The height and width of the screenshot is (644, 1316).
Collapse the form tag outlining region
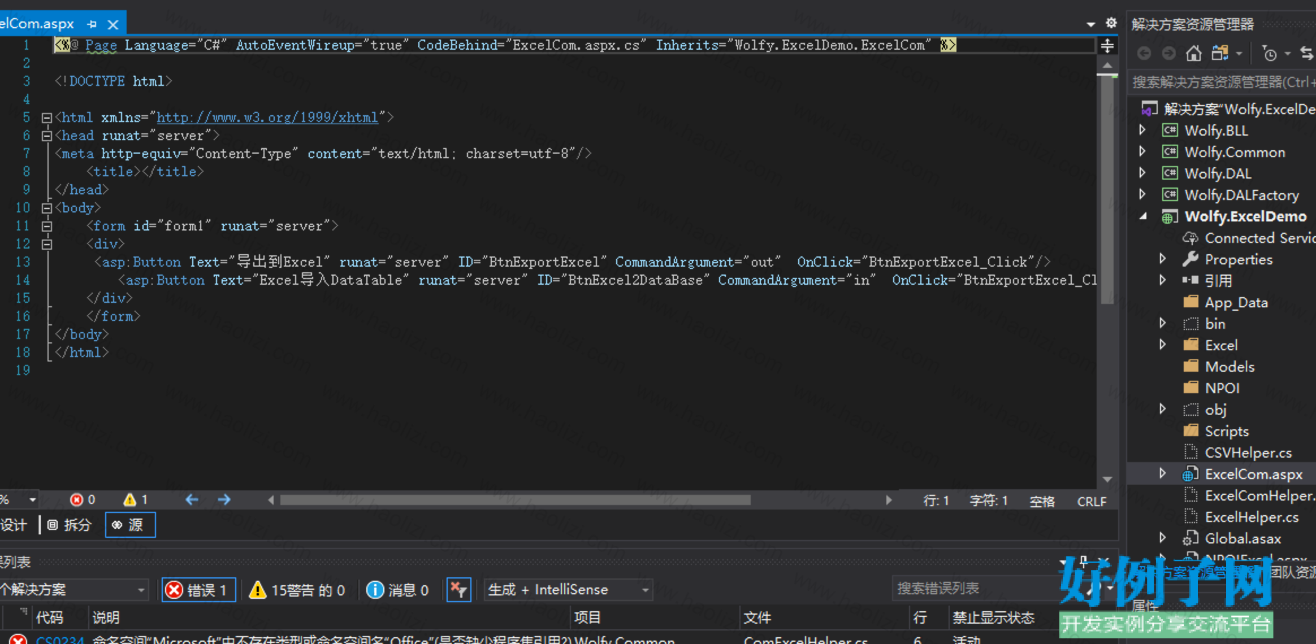click(47, 227)
